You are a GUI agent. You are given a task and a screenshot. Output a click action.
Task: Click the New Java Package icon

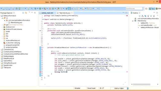(x=50, y=9)
